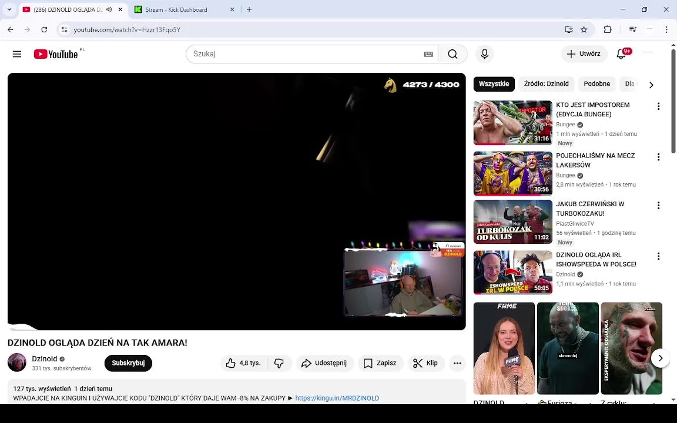Save video with Zapisz button

(380, 363)
